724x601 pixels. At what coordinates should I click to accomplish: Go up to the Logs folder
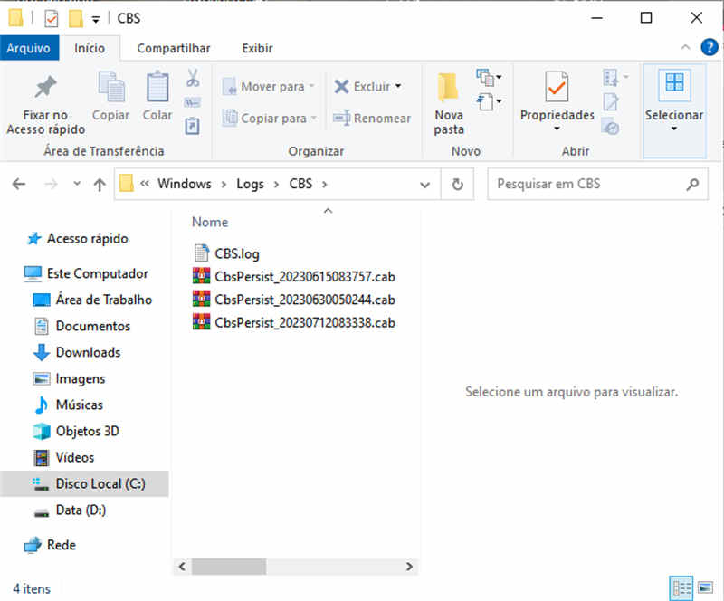99,184
